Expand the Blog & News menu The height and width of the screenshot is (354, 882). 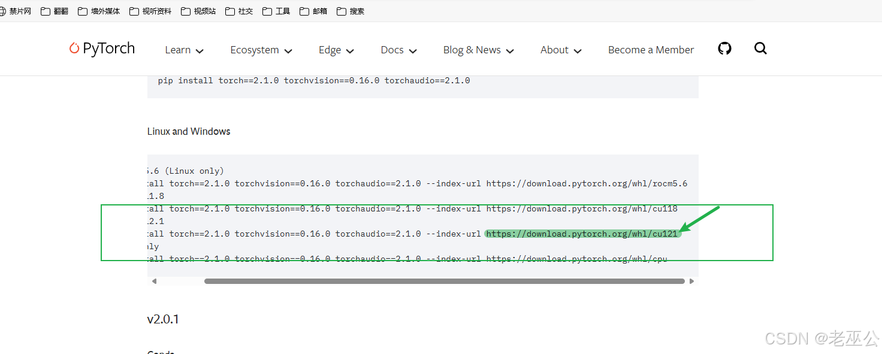479,50
